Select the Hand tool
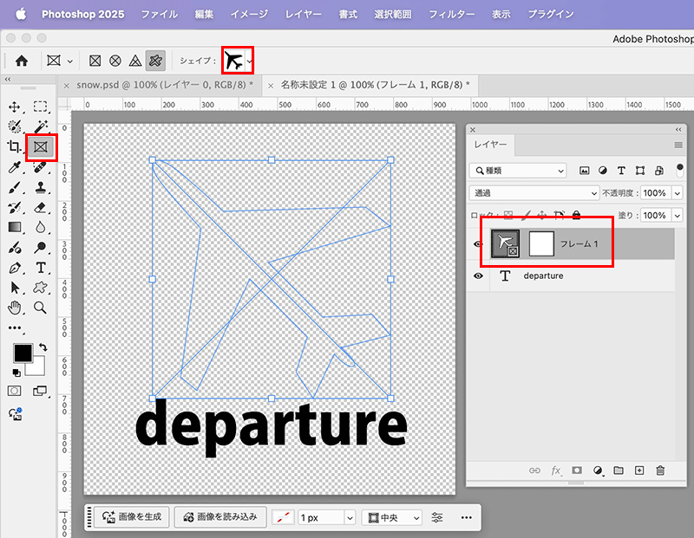This screenshot has width=694, height=538. pos(14,308)
